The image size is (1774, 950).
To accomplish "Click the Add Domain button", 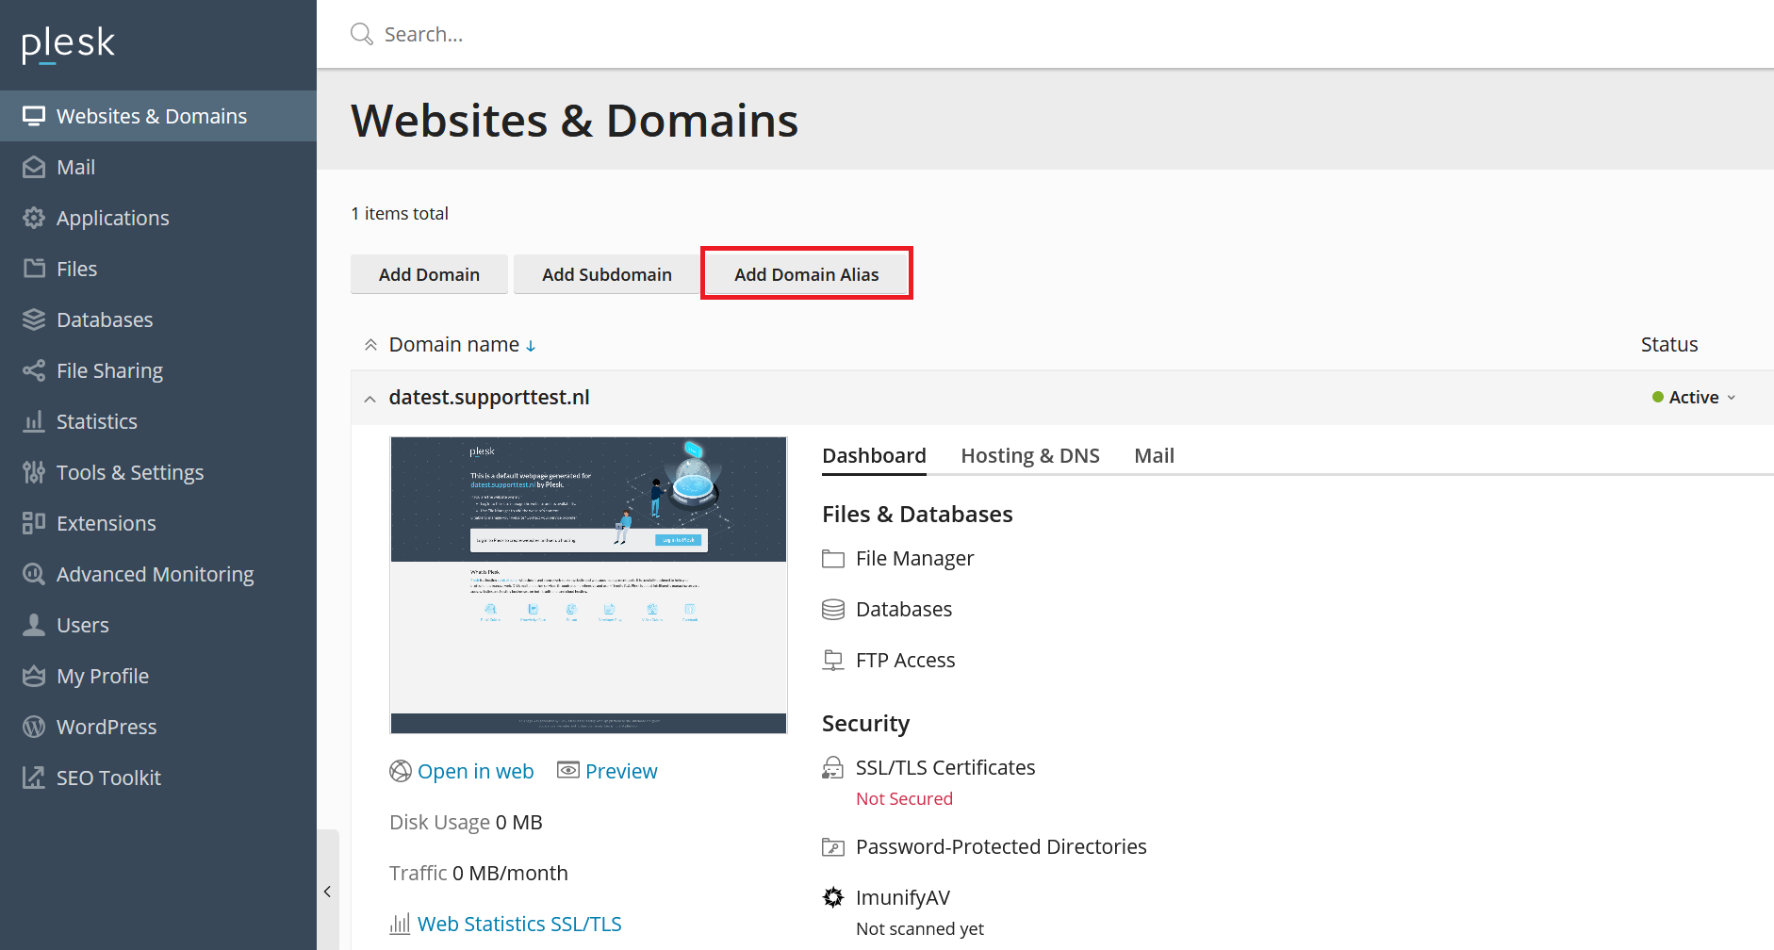I will [x=429, y=274].
